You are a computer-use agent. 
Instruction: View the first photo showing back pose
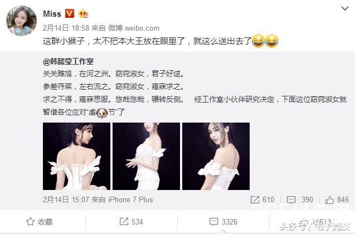coord(76,156)
